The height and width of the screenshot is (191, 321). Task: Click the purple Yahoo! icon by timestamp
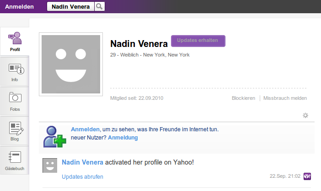click(x=307, y=176)
